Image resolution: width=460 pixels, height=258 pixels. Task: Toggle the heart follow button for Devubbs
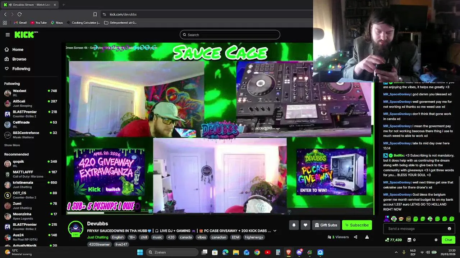305,225
